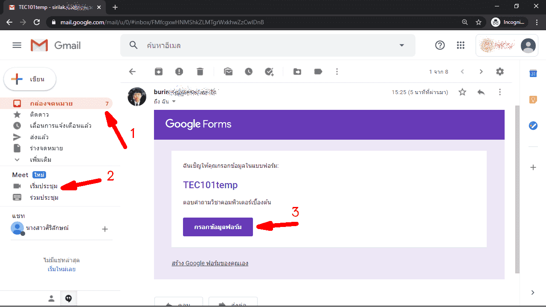Open search options dropdown arrow

coord(401,45)
